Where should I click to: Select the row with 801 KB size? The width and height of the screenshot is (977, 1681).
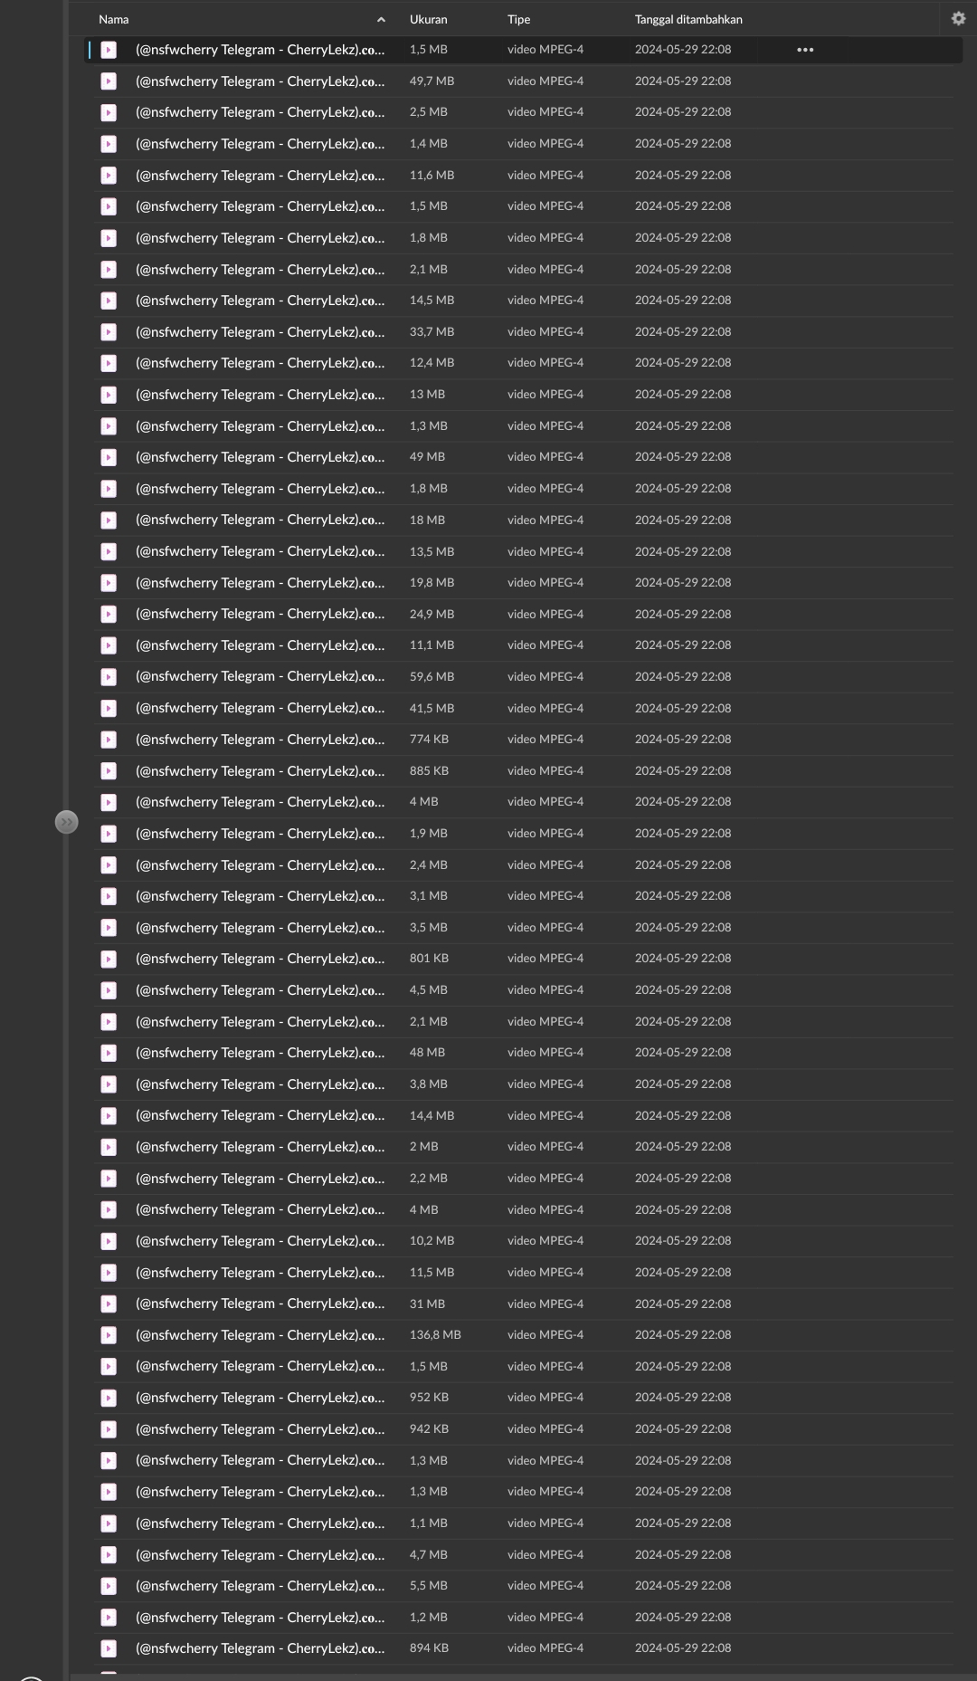525,959
